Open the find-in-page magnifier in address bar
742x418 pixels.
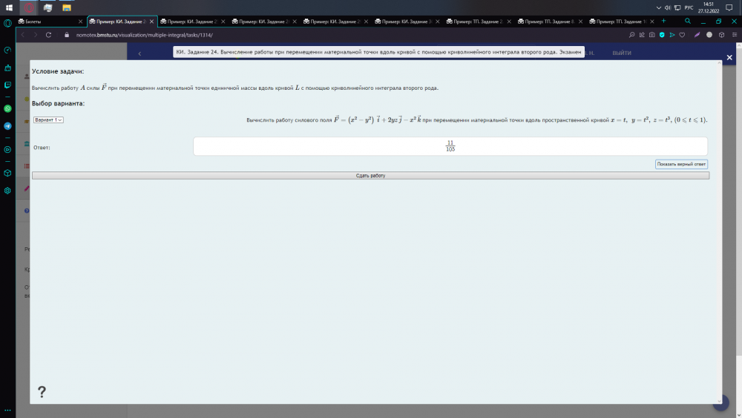pos(631,35)
